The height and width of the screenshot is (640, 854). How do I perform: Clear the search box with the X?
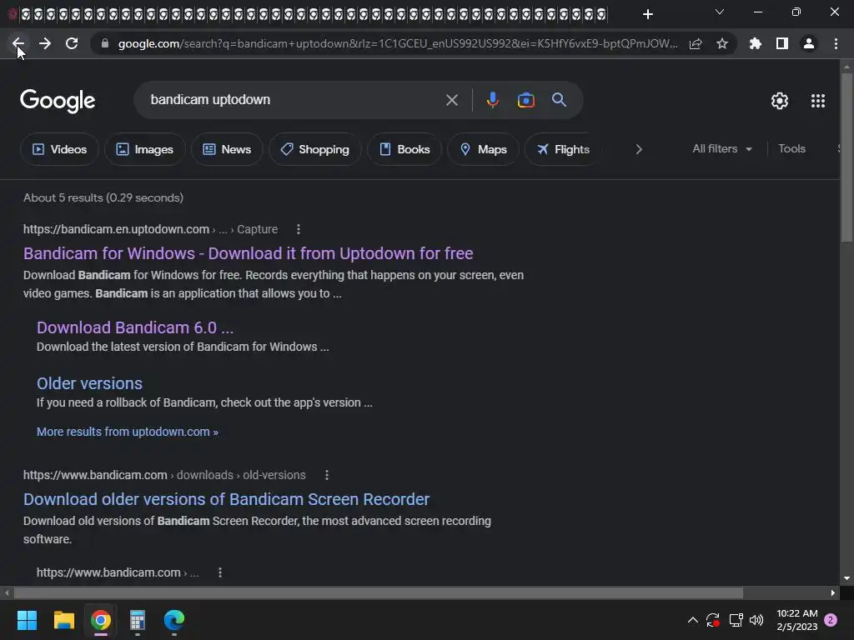452,100
